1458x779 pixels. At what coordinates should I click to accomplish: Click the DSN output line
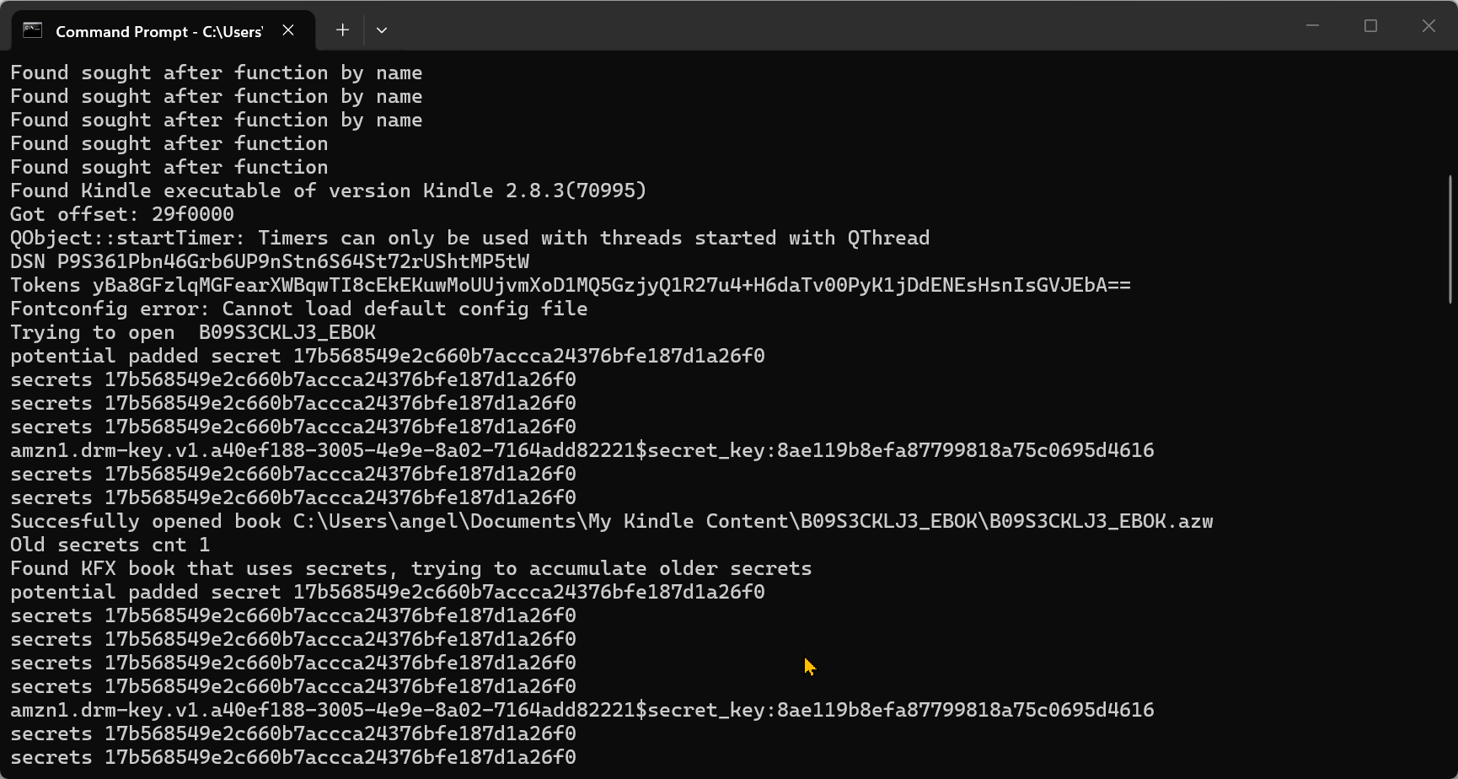point(270,261)
